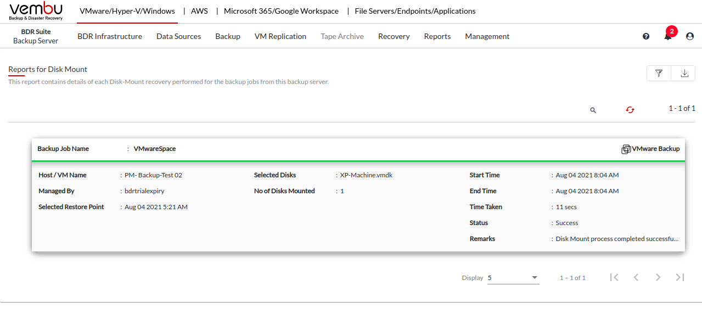Switch to the AWS tab

(x=199, y=11)
